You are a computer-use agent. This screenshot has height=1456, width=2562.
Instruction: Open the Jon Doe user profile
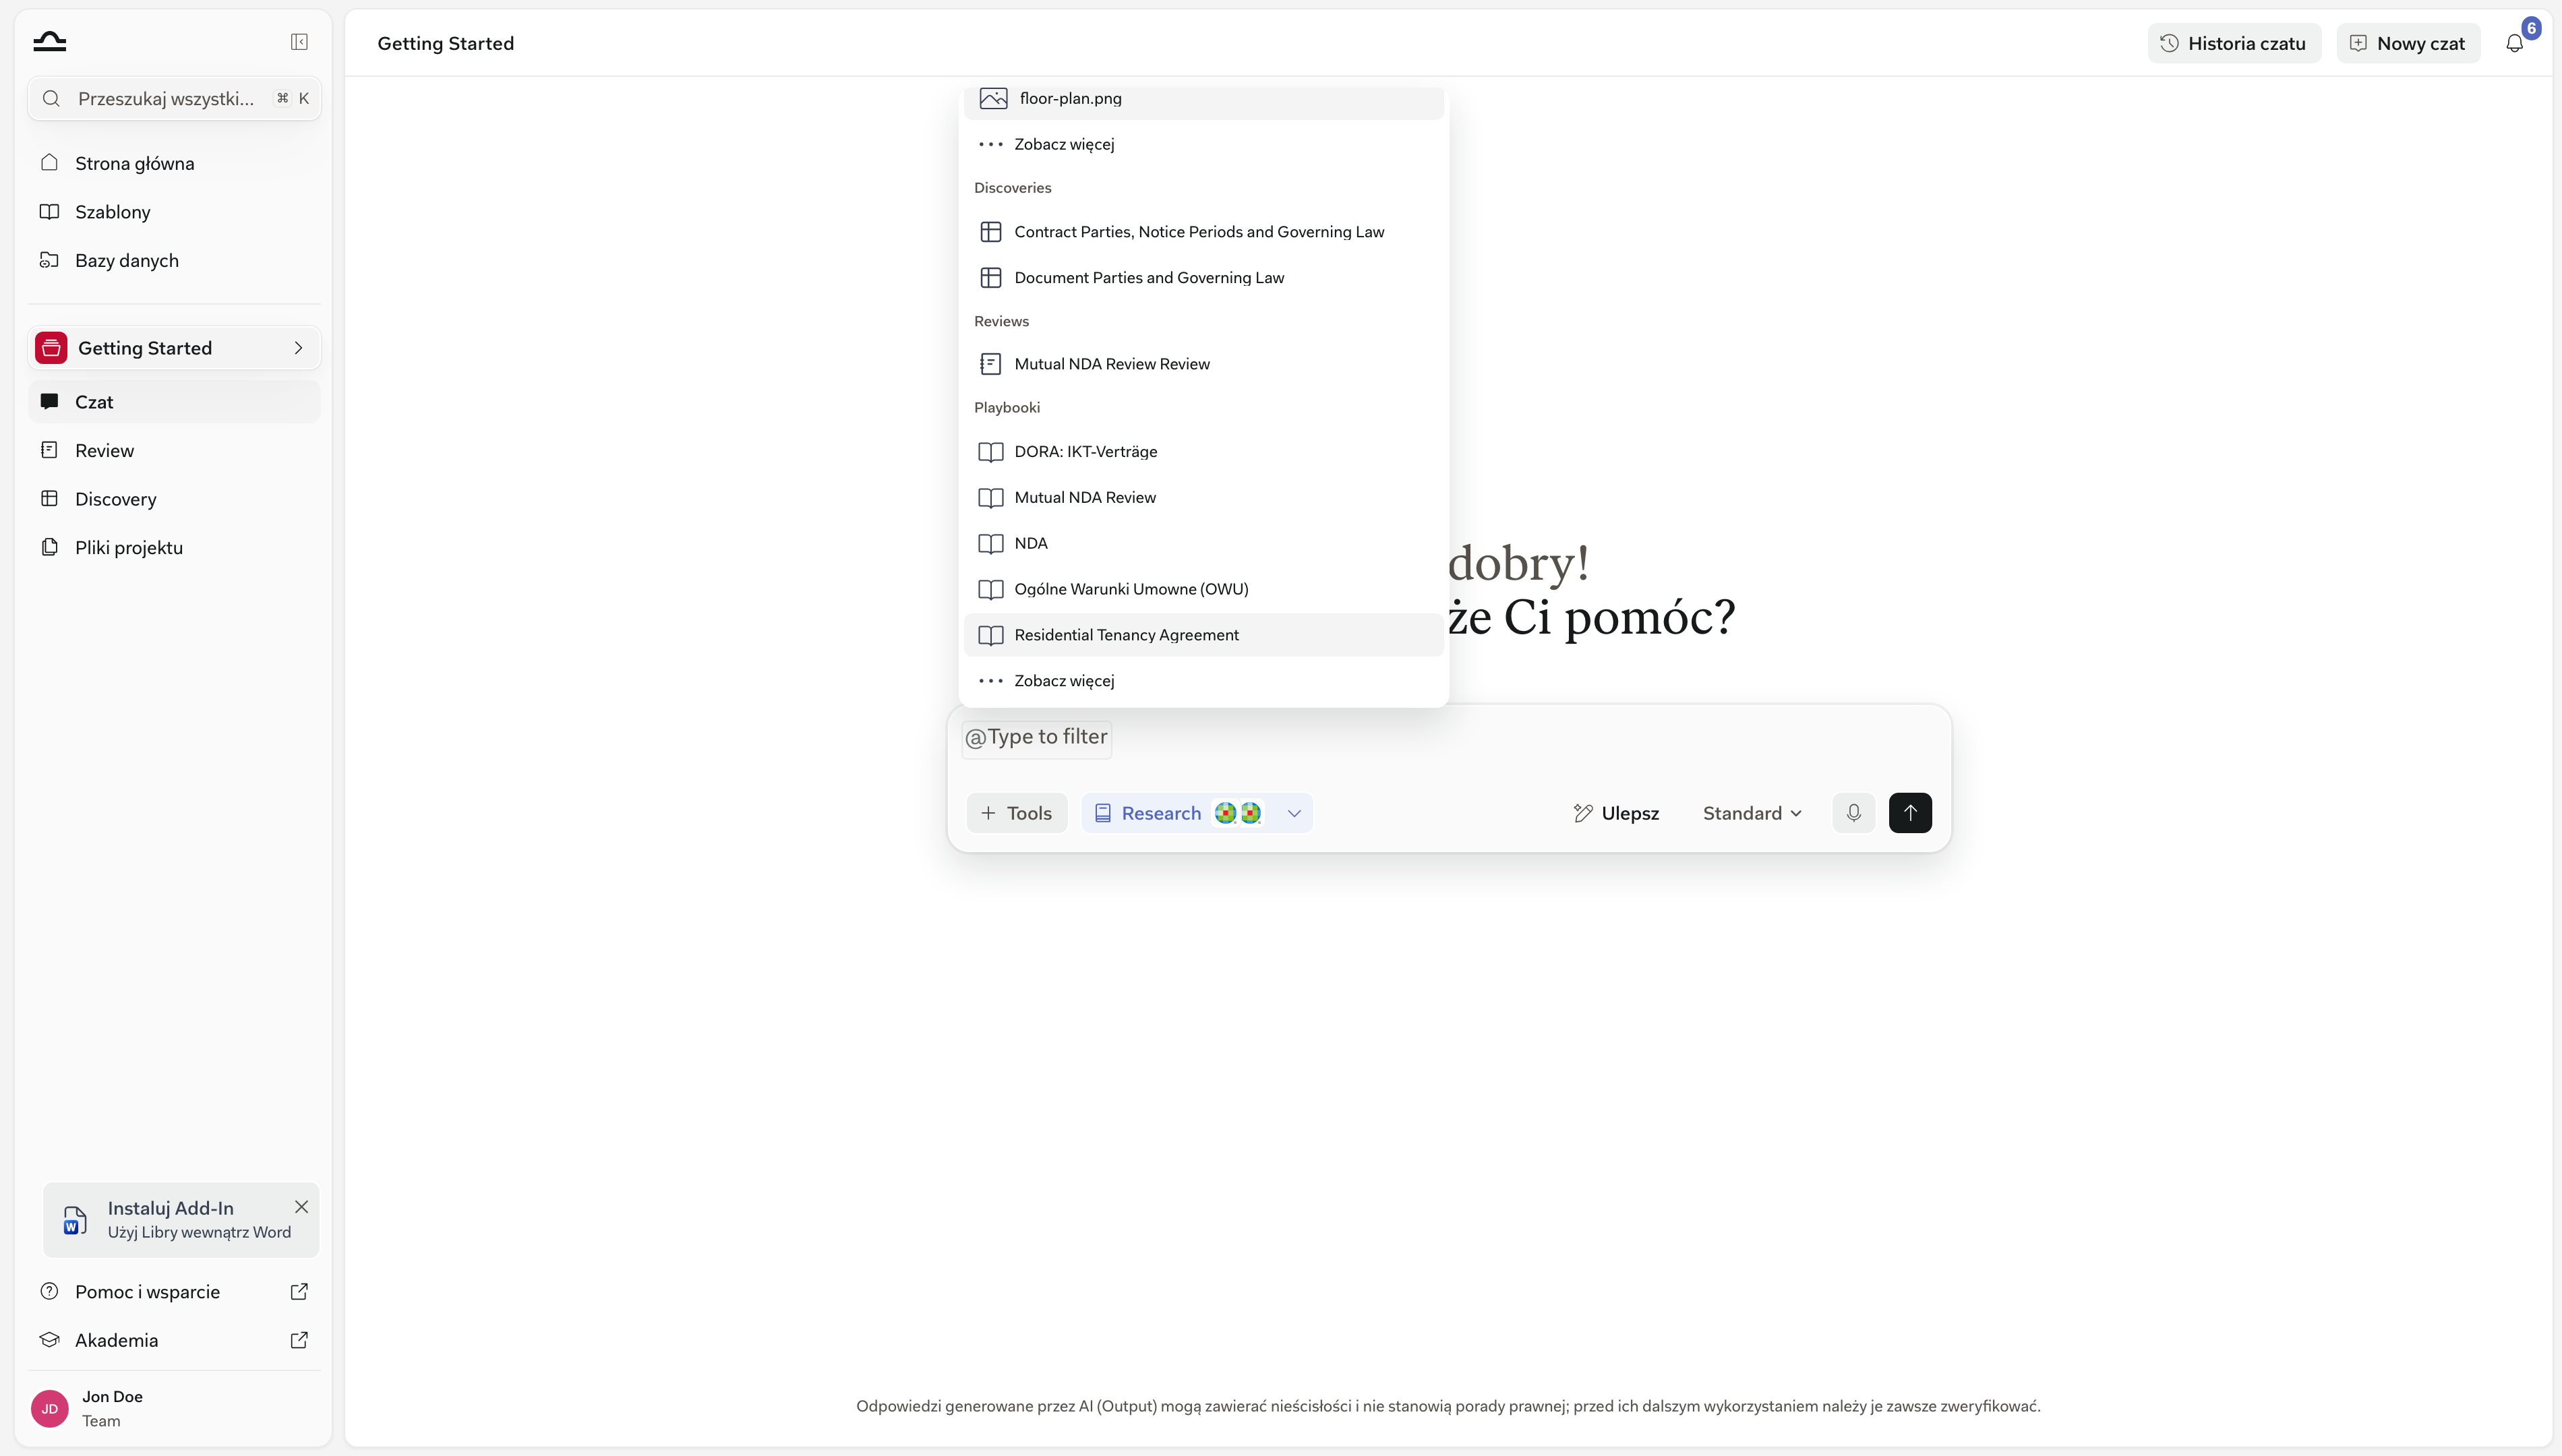174,1409
